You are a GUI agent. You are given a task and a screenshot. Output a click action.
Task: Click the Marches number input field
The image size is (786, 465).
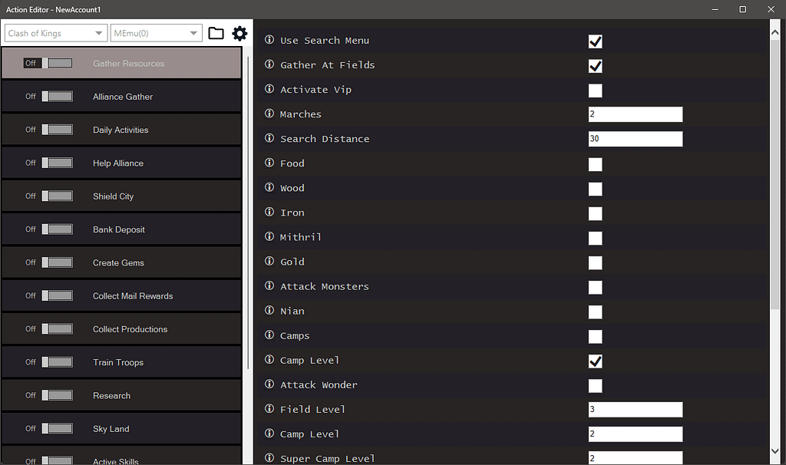click(x=636, y=114)
